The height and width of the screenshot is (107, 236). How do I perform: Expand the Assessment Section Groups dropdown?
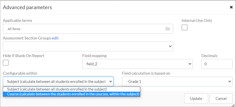88,46
